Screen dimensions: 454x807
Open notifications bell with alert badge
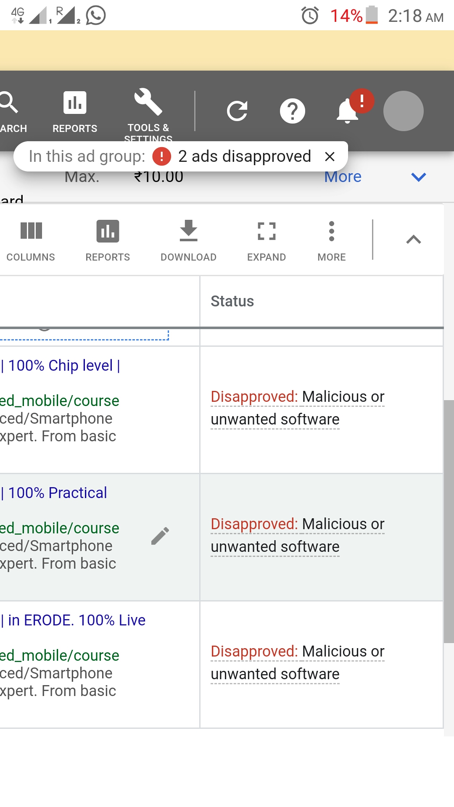click(348, 111)
